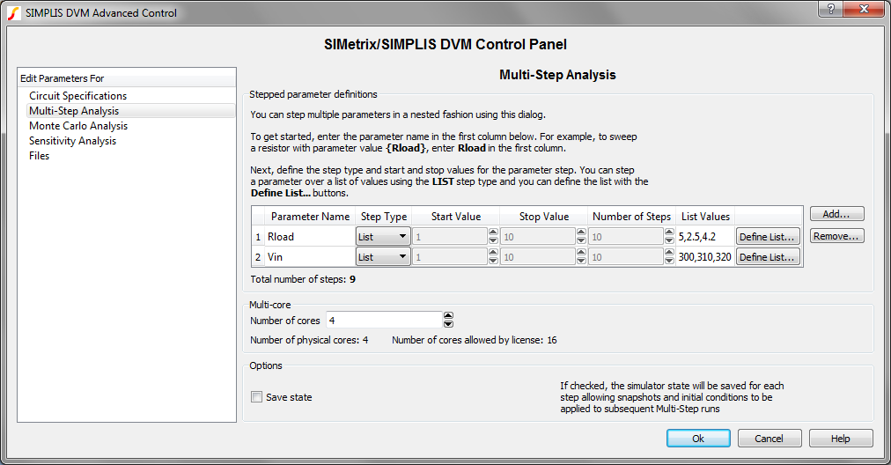
Task: Enable the Save state checkbox
Action: (257, 397)
